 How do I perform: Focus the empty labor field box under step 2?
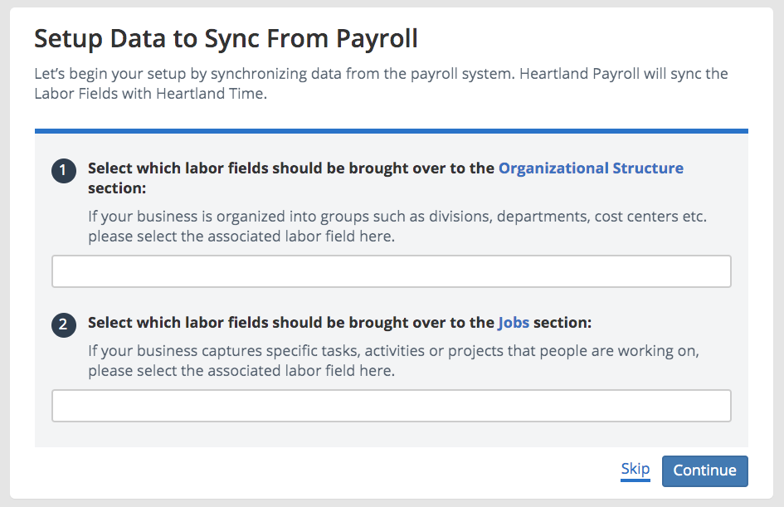tap(392, 405)
